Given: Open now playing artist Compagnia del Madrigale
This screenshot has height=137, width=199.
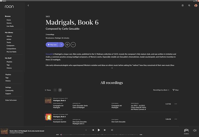Looking at the screenshot, I should [x=16, y=133].
